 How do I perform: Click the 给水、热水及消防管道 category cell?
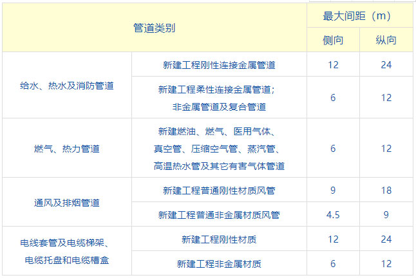68,85
